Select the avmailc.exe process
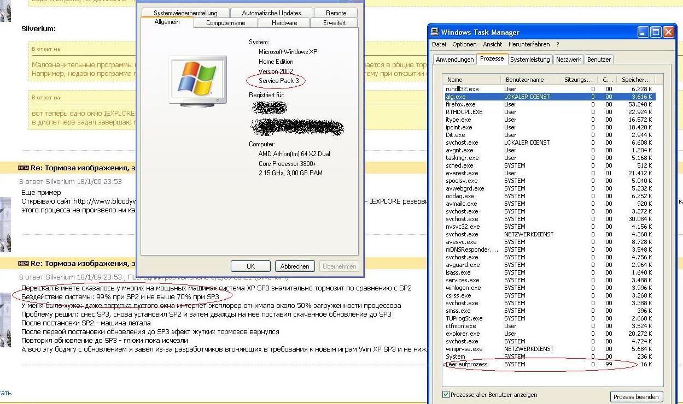 (x=549, y=204)
